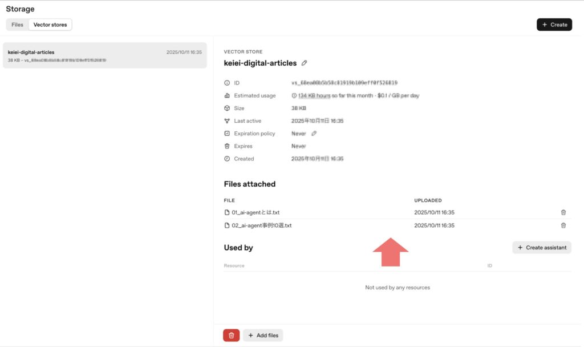Open the 01_ai-agentとは.txt file row
This screenshot has height=347, width=584.
point(255,212)
